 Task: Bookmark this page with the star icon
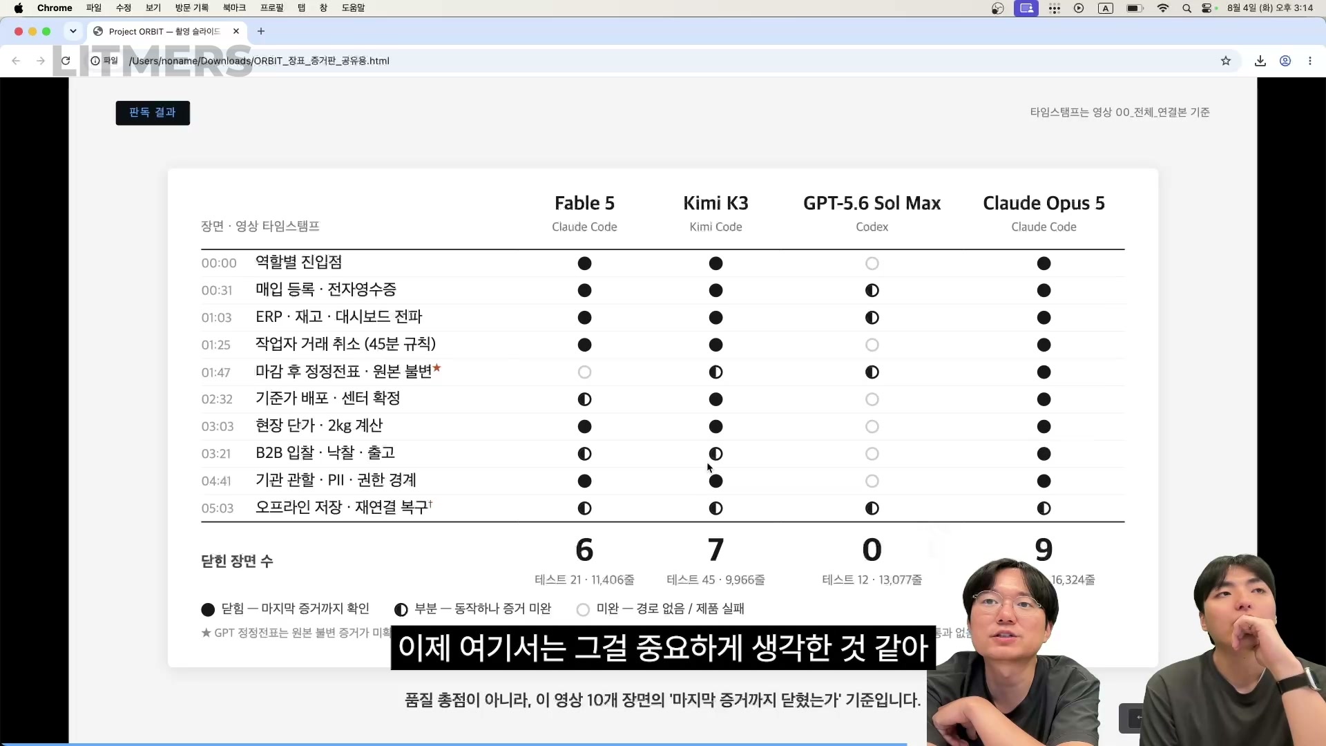(x=1226, y=61)
